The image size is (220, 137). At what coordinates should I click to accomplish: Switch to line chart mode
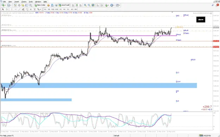(x=81, y=5)
